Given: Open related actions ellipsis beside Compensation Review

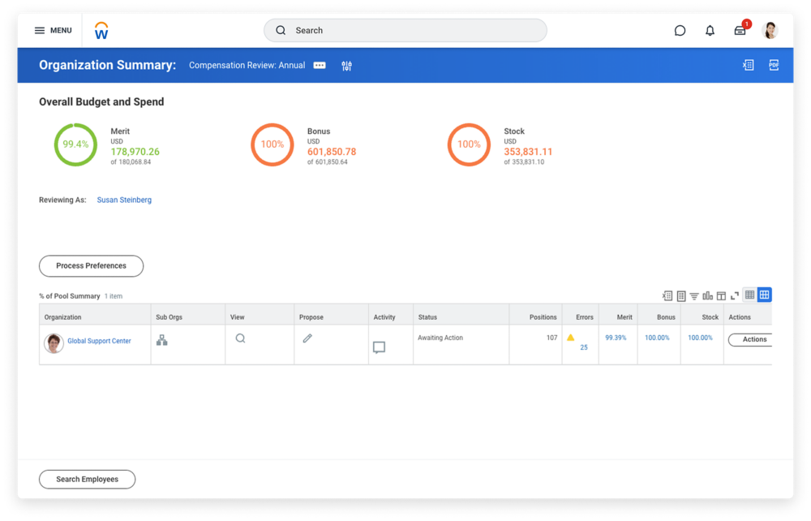Looking at the screenshot, I should click(320, 66).
